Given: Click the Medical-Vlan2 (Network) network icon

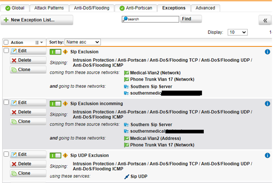Looking at the screenshot, I should click(x=127, y=73).
